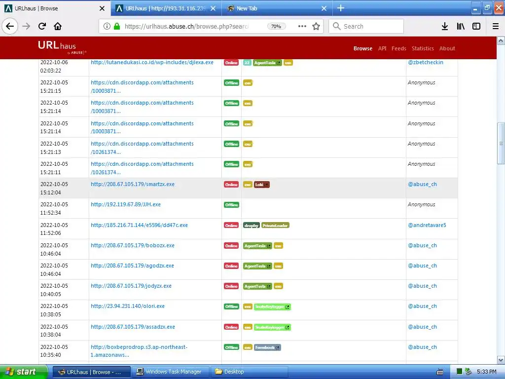Show site information icon in address bar

point(107,26)
